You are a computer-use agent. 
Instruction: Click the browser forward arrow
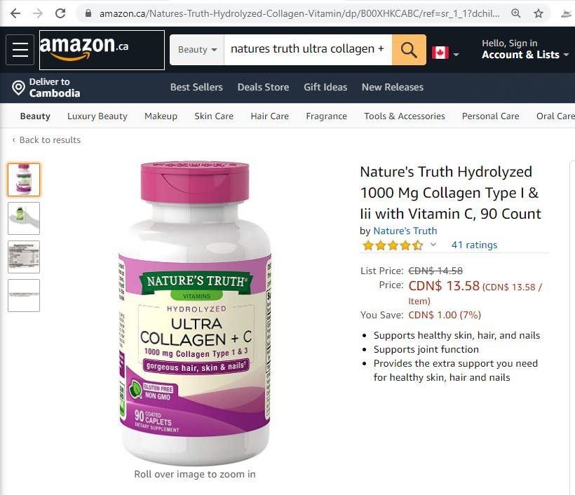click(38, 13)
